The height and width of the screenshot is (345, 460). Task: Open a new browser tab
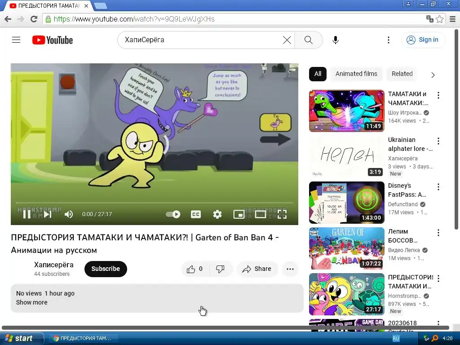pos(101,5)
